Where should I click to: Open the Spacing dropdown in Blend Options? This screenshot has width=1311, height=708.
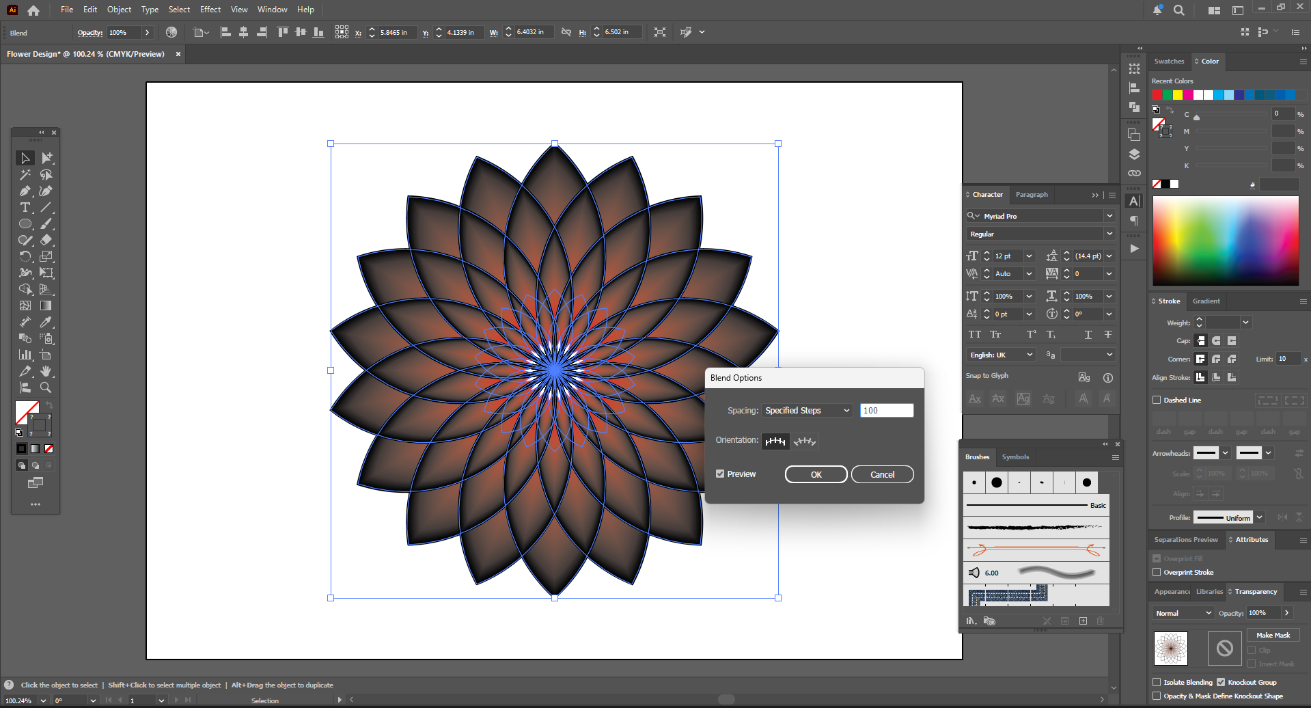tap(808, 411)
